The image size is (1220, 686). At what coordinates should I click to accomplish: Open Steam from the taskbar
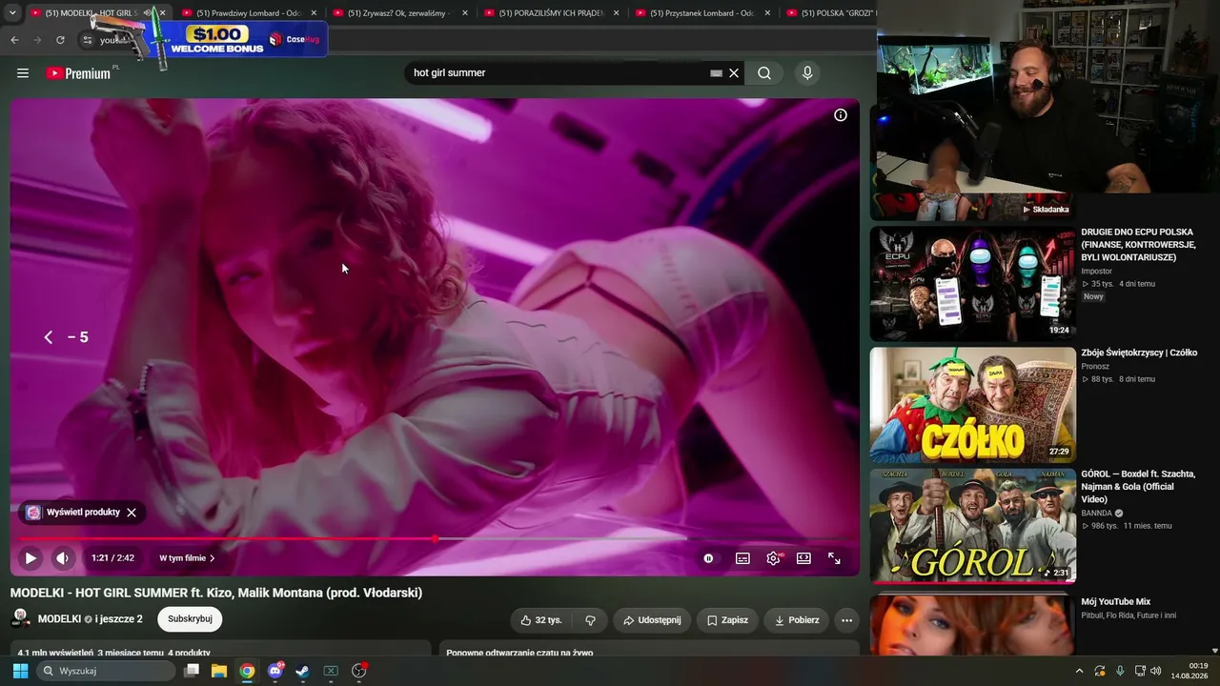303,671
